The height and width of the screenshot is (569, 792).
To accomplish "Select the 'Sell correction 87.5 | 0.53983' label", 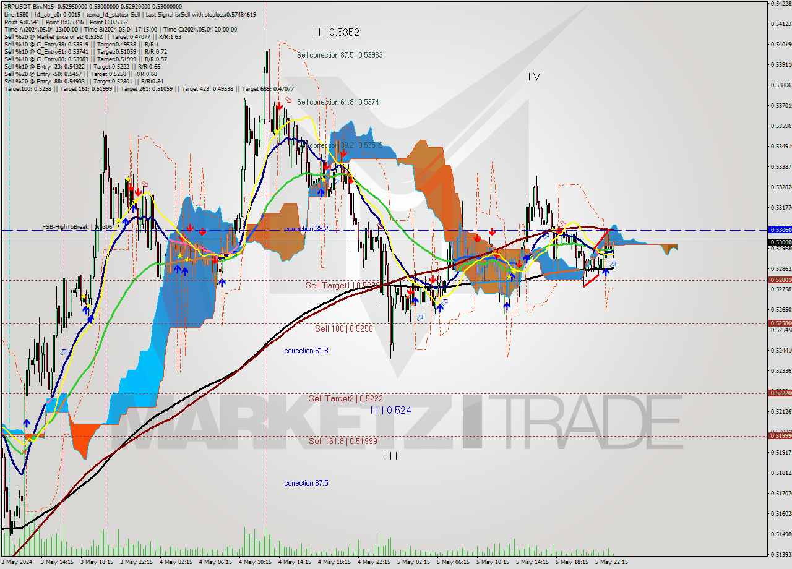I will tap(340, 55).
